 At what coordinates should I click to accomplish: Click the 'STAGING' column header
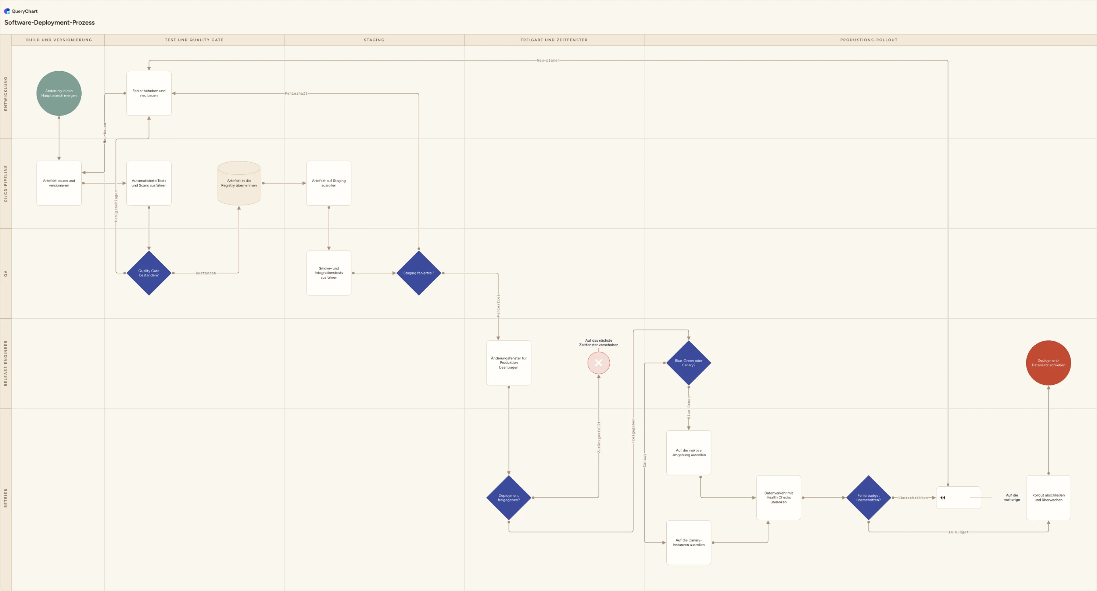(374, 40)
